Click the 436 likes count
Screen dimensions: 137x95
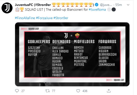coord(85,91)
